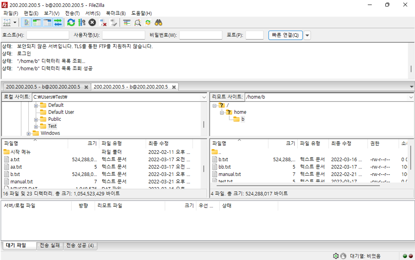Toggle the transfer queue display icon
The height and width of the screenshot is (260, 415).
pyautogui.click(x=58, y=23)
